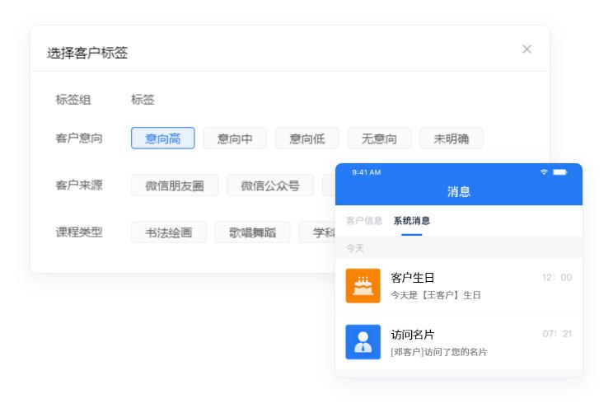Select the 意向低 tag
613x413 pixels.
click(306, 138)
